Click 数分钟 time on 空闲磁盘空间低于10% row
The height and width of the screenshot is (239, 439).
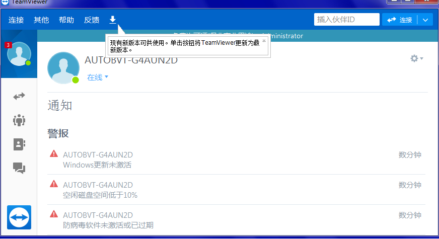(x=410, y=185)
